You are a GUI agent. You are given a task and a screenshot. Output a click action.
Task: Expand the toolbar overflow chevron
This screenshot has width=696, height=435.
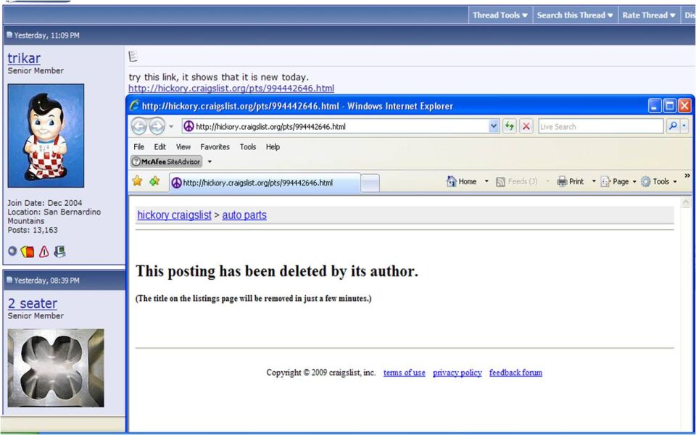687,176
